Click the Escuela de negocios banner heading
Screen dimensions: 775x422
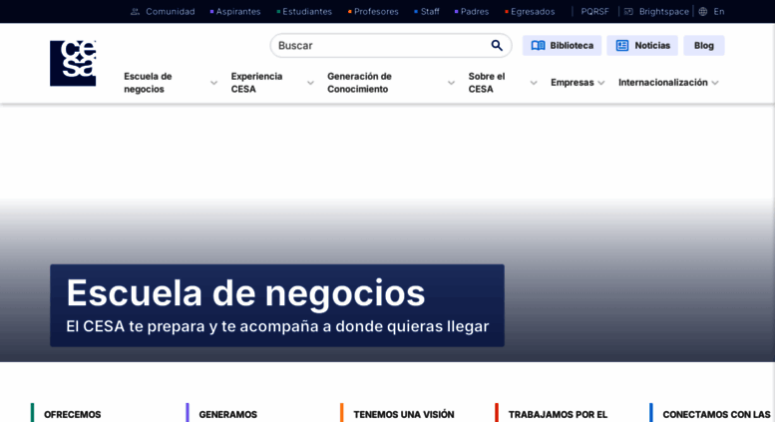tap(245, 293)
